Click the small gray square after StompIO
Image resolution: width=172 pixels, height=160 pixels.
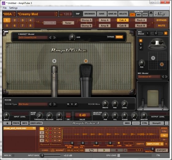[x=166, y=123]
